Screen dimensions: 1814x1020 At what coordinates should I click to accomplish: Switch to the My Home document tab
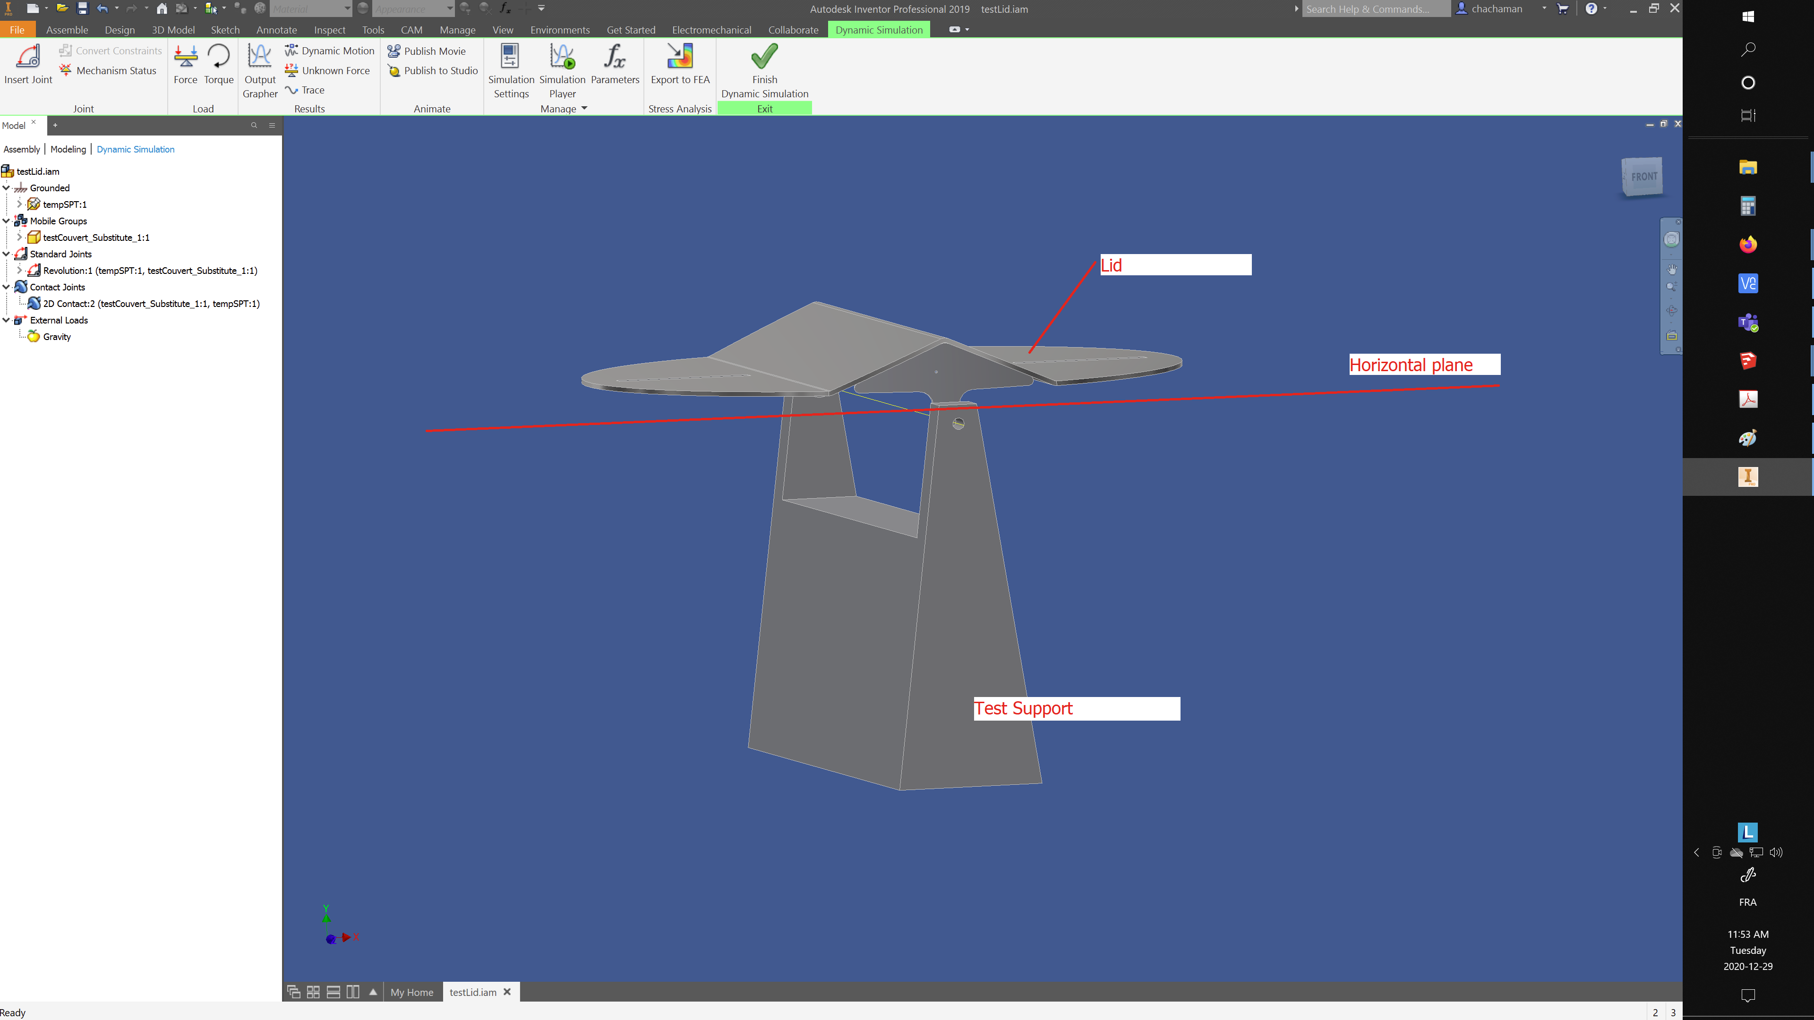point(412,992)
